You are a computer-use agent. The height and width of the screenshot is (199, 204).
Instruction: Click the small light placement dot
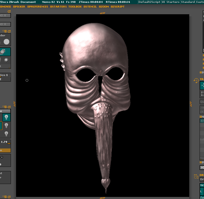[x=2, y=157]
